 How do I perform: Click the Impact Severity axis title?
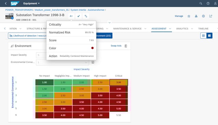click(x=82, y=69)
